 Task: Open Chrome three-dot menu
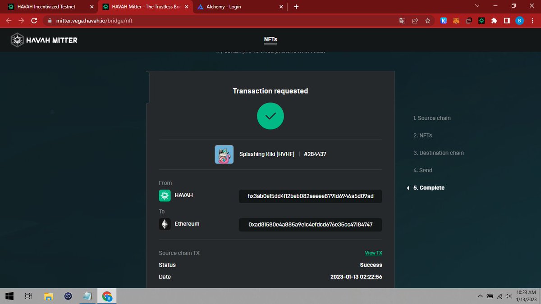pyautogui.click(x=532, y=21)
